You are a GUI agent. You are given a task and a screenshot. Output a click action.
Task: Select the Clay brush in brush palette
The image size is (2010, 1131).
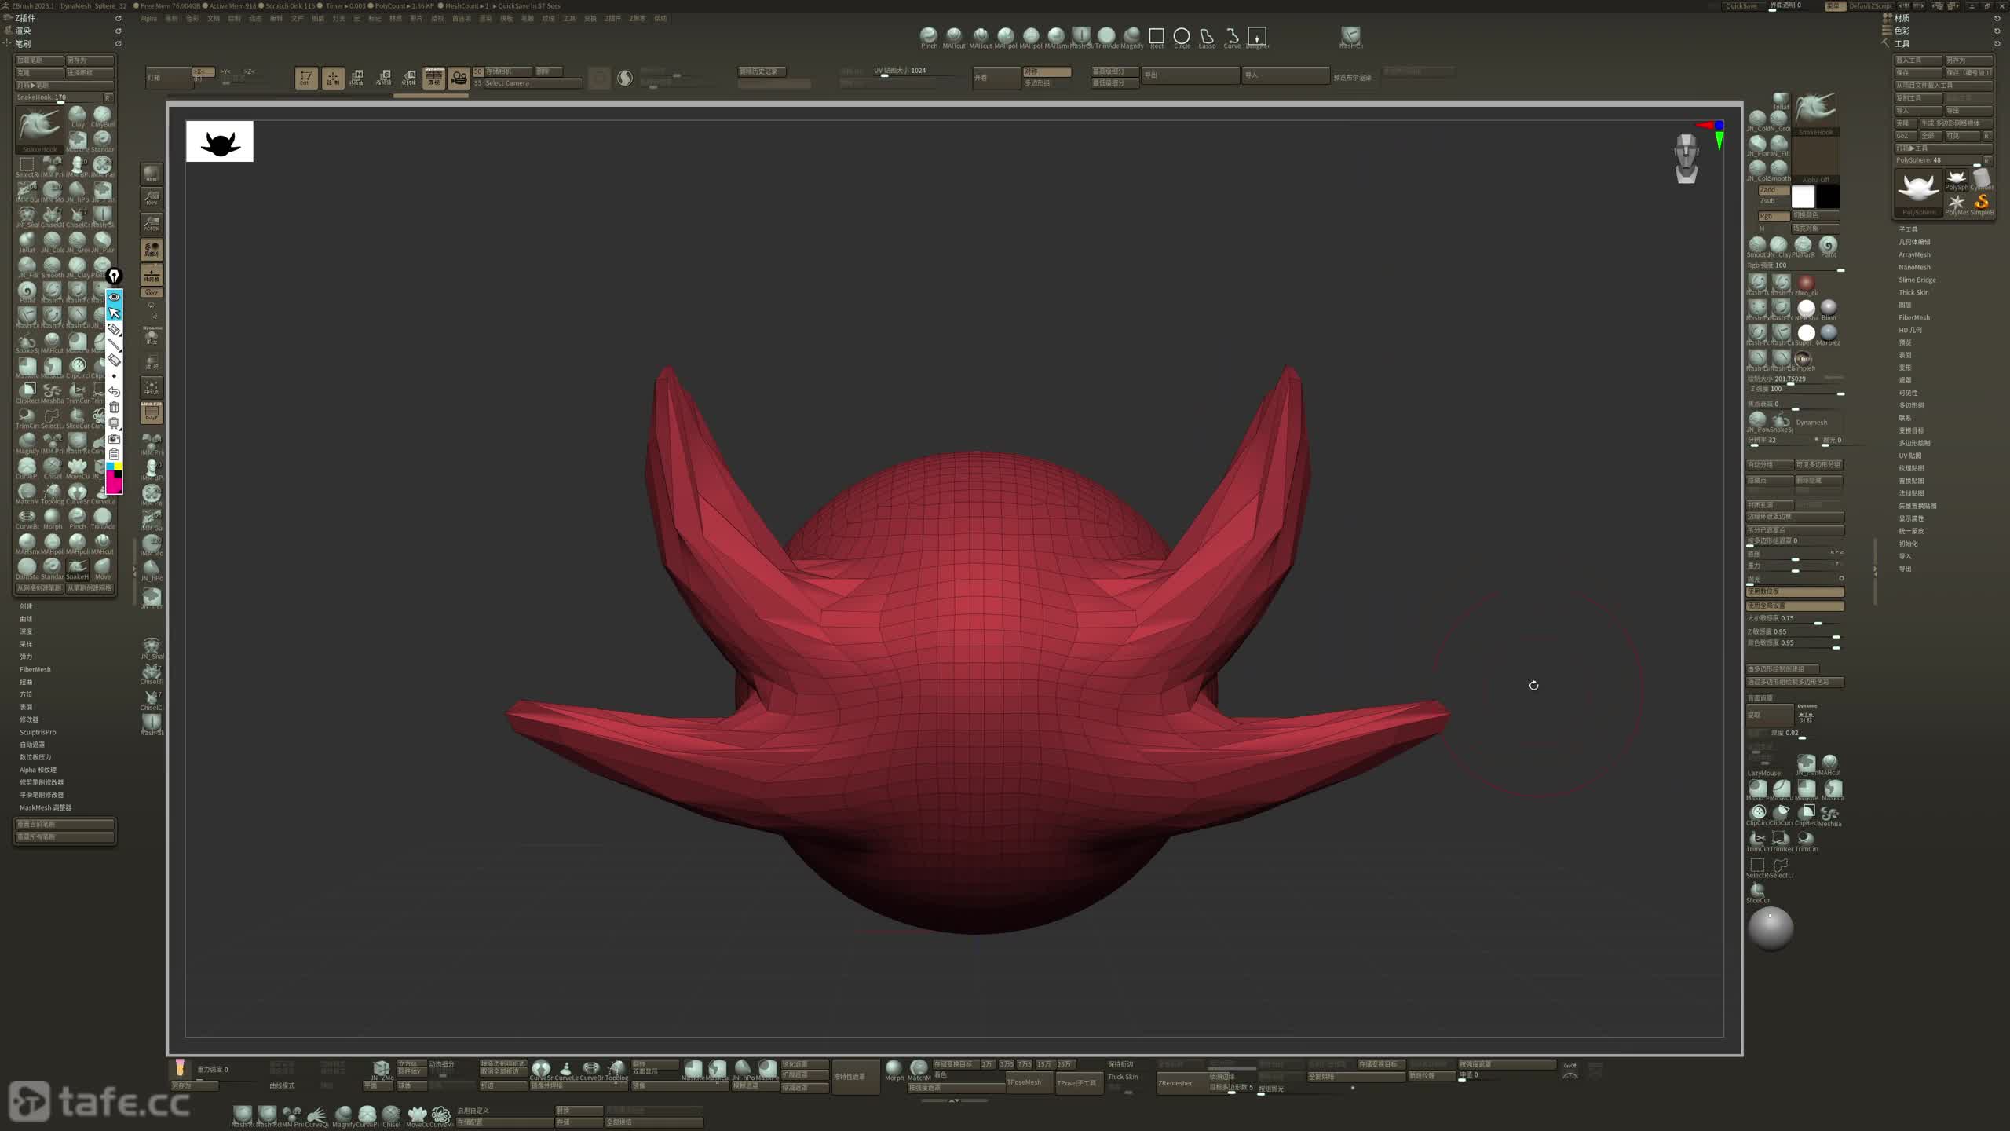[77, 117]
